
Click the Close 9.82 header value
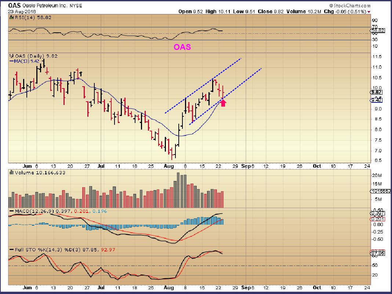tap(271, 11)
